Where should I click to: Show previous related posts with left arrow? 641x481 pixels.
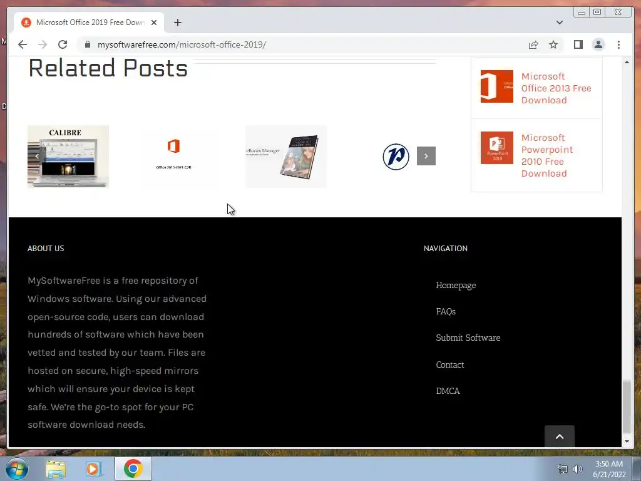click(37, 156)
